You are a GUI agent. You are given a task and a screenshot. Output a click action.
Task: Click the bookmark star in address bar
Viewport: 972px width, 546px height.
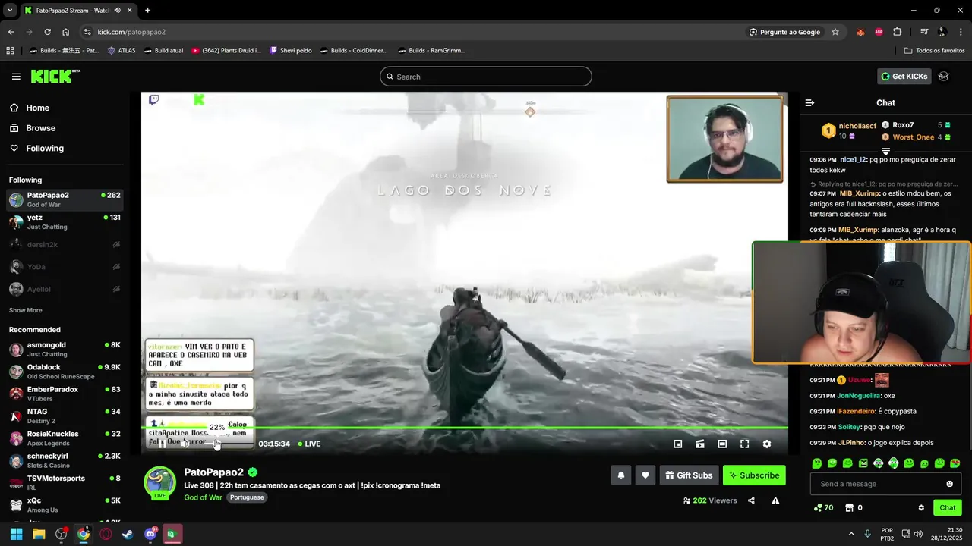tap(835, 32)
